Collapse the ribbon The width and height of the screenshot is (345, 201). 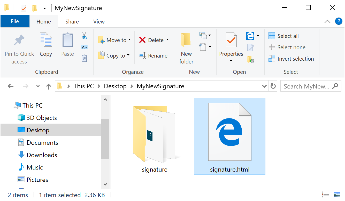coord(327,21)
